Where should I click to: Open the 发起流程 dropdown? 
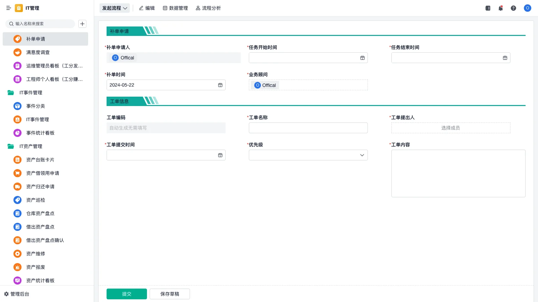click(x=115, y=8)
